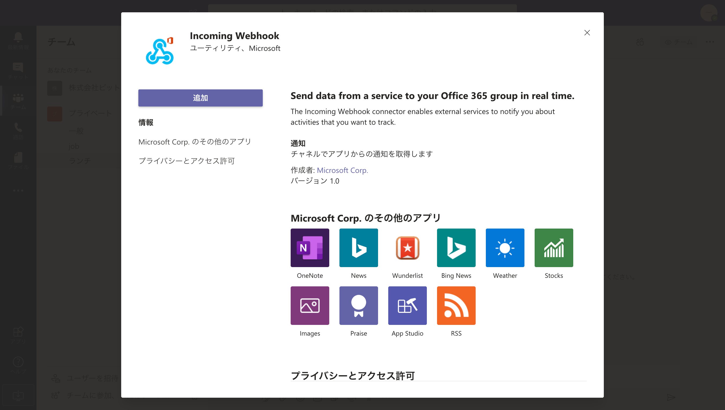Click the Praise app icon
The height and width of the screenshot is (410, 725).
click(358, 306)
